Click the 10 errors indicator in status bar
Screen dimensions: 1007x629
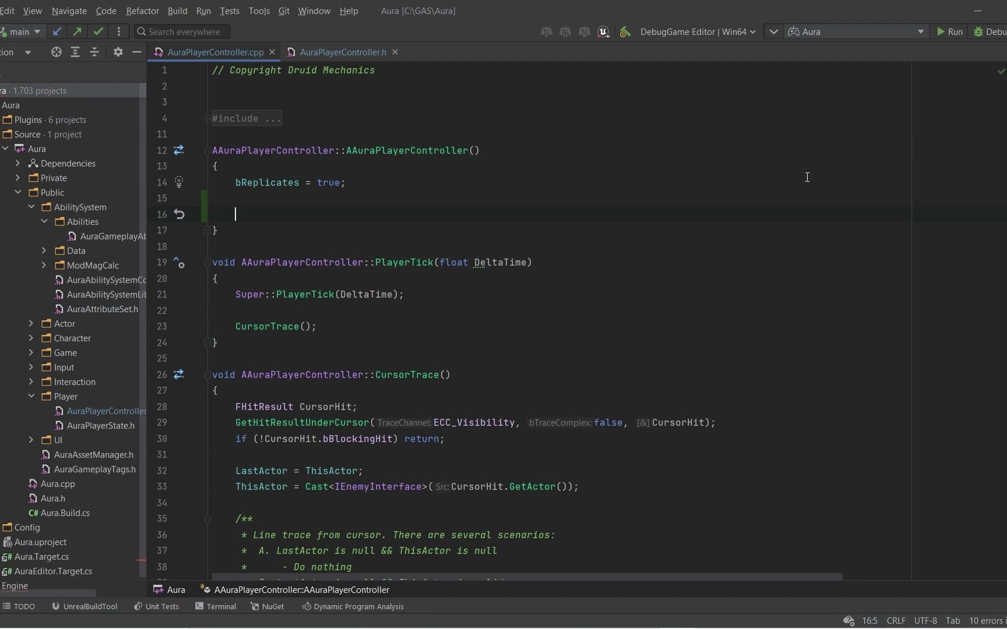point(988,621)
